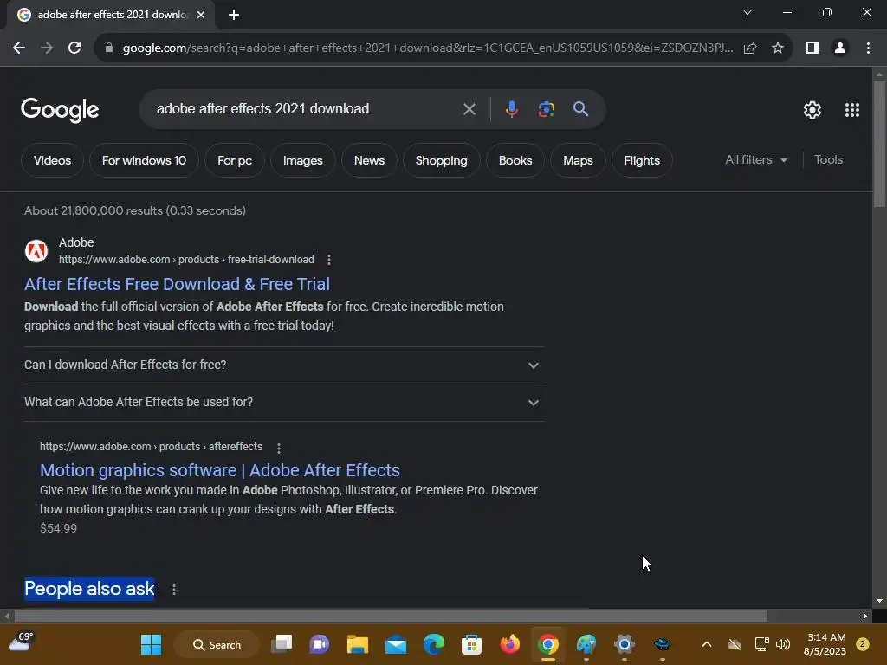Open File Explorer from the taskbar
The width and height of the screenshot is (887, 665).
coord(358,644)
